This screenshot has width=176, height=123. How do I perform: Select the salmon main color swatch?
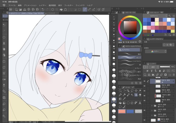(122, 111)
